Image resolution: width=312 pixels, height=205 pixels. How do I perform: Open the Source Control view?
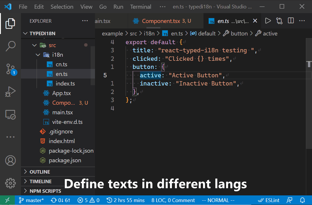click(10, 69)
